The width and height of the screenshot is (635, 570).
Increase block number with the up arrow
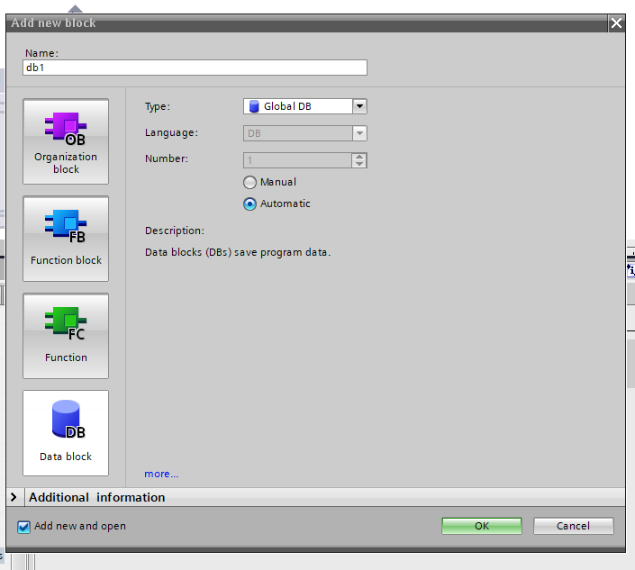click(x=359, y=157)
